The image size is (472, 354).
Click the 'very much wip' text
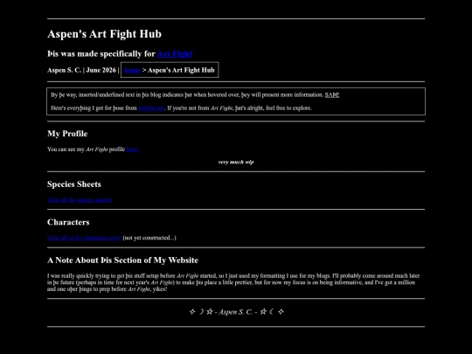(236, 163)
